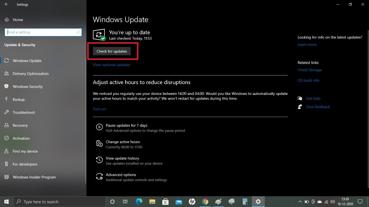Launch Microsoft Edge from the taskbar
Viewport: 369px width, 207px height.
(139, 202)
